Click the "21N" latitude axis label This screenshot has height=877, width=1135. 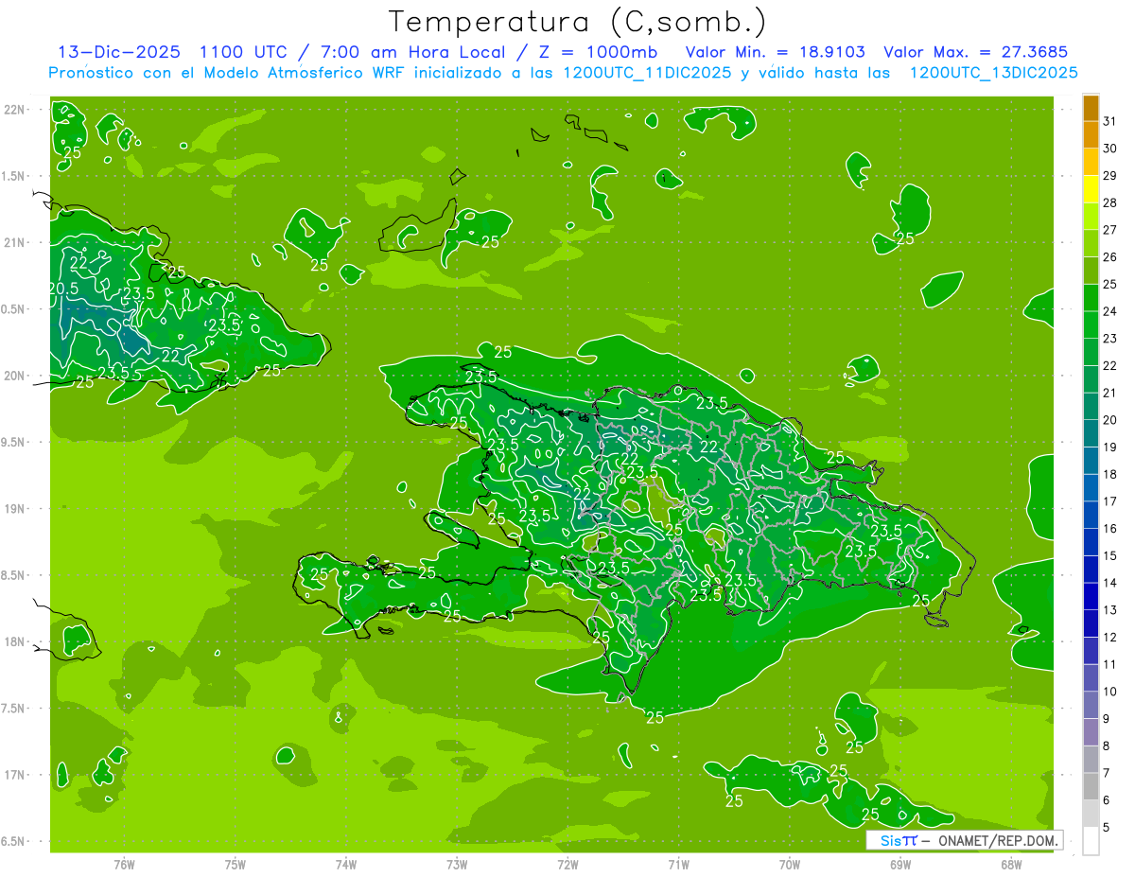click(x=14, y=243)
